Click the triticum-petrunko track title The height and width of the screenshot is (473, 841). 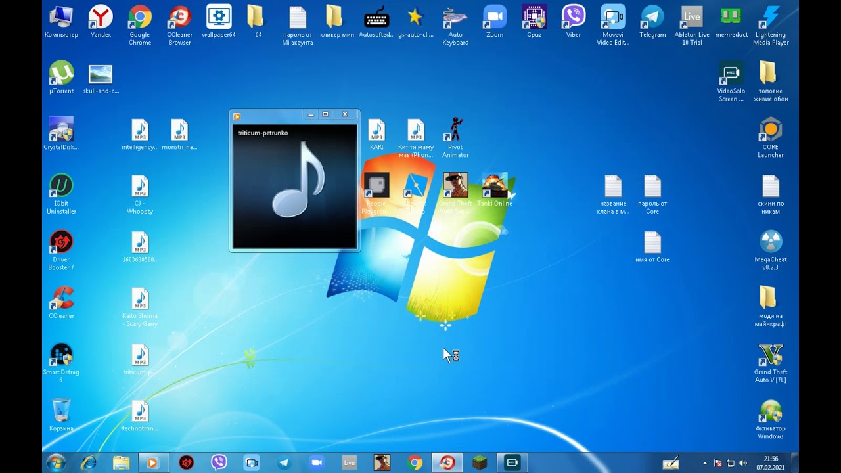tap(263, 133)
